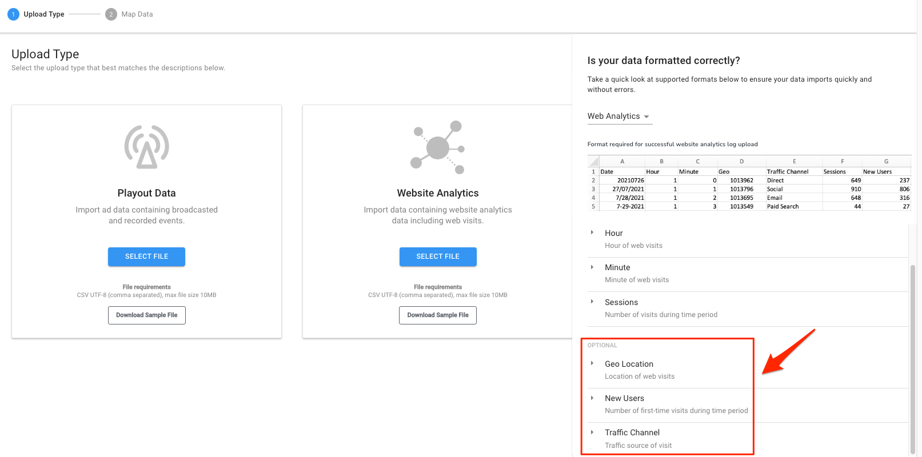
Task: Switch to the Map Data step
Action: (137, 14)
